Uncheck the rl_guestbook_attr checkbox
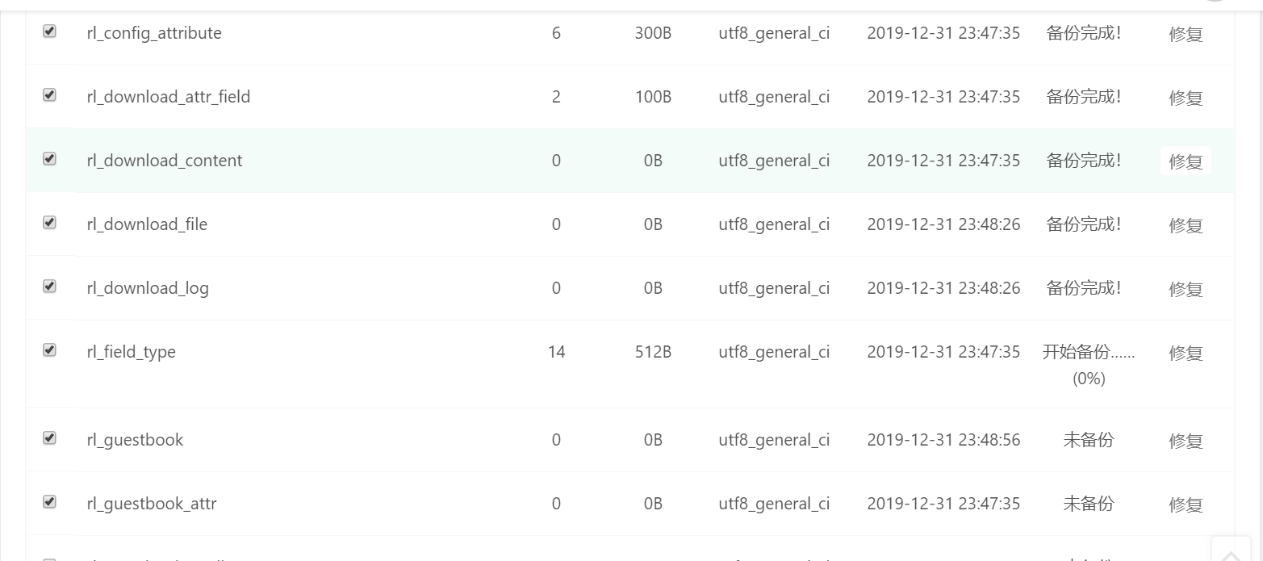 tap(49, 502)
